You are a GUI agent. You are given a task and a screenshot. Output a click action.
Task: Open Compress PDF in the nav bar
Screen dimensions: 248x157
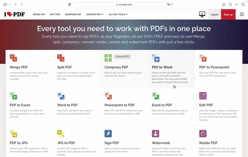coord(73,15)
